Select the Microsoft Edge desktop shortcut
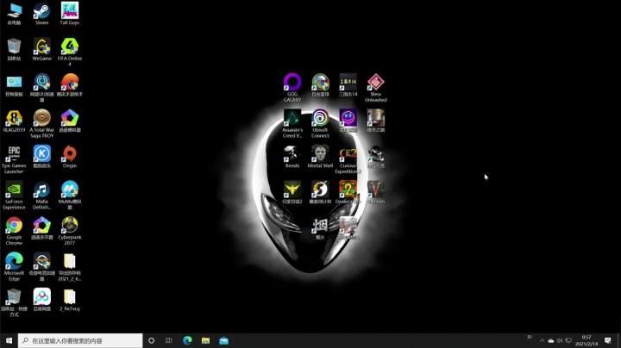This screenshot has width=621, height=348. coord(14,266)
